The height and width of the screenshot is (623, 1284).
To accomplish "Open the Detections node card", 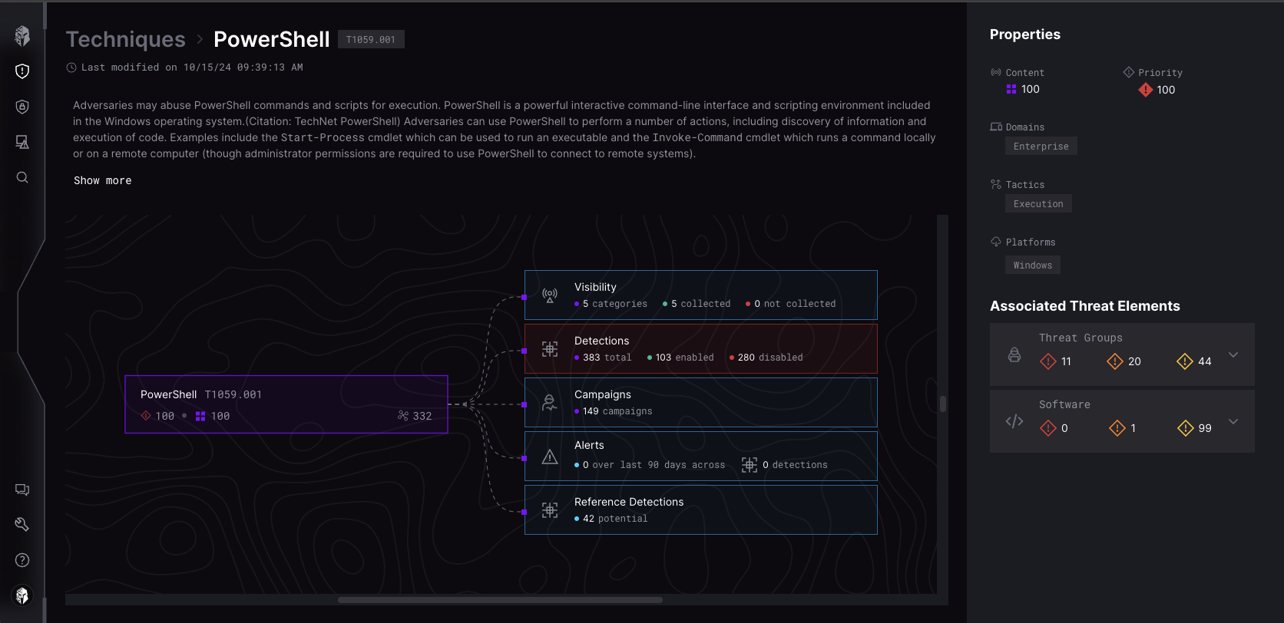I will (700, 348).
